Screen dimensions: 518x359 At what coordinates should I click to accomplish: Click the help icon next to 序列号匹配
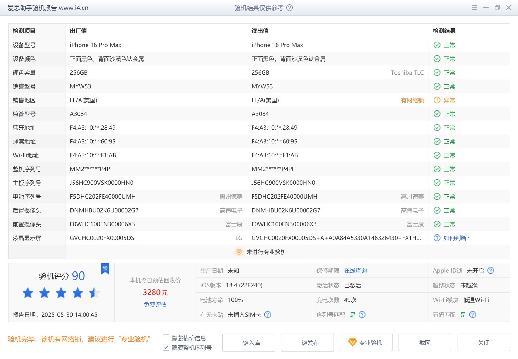[x=362, y=315]
